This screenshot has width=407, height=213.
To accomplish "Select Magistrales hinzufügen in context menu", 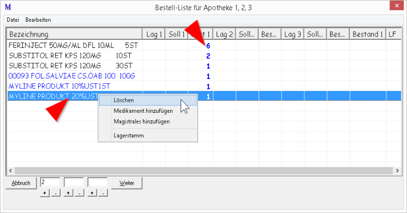I will [x=148, y=121].
